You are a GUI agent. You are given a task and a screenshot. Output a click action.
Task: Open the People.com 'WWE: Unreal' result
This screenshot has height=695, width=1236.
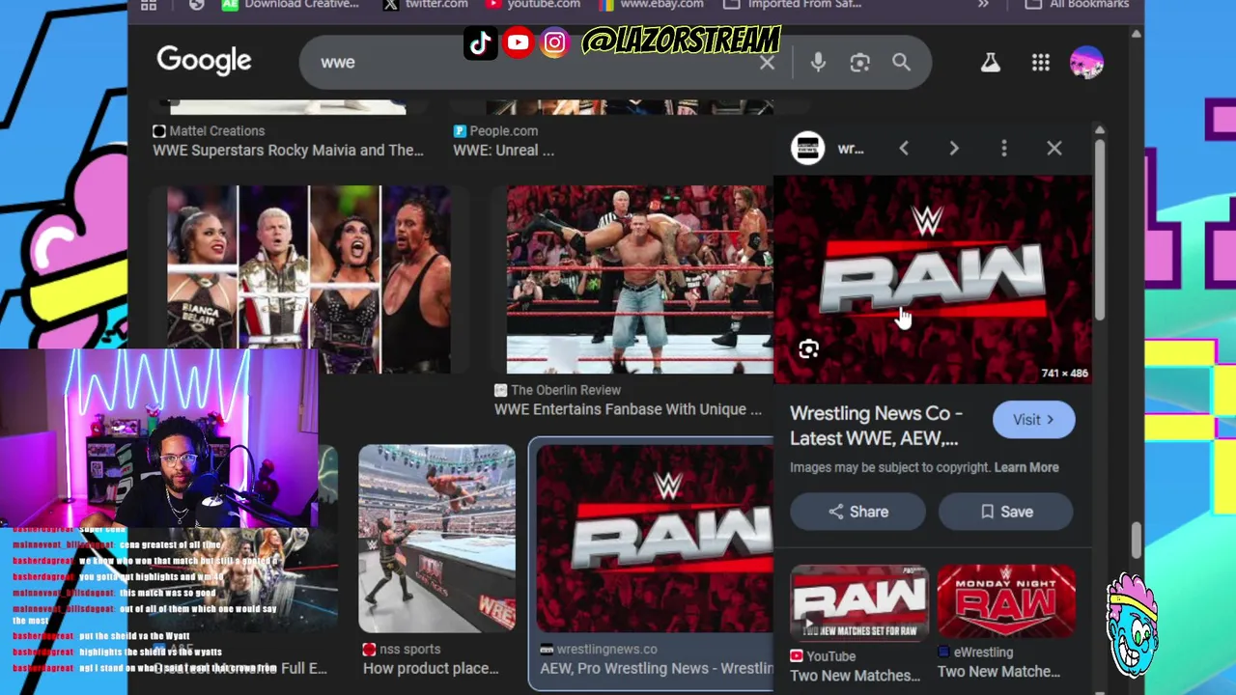tap(503, 151)
